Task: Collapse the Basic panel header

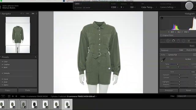Action: coord(192,46)
